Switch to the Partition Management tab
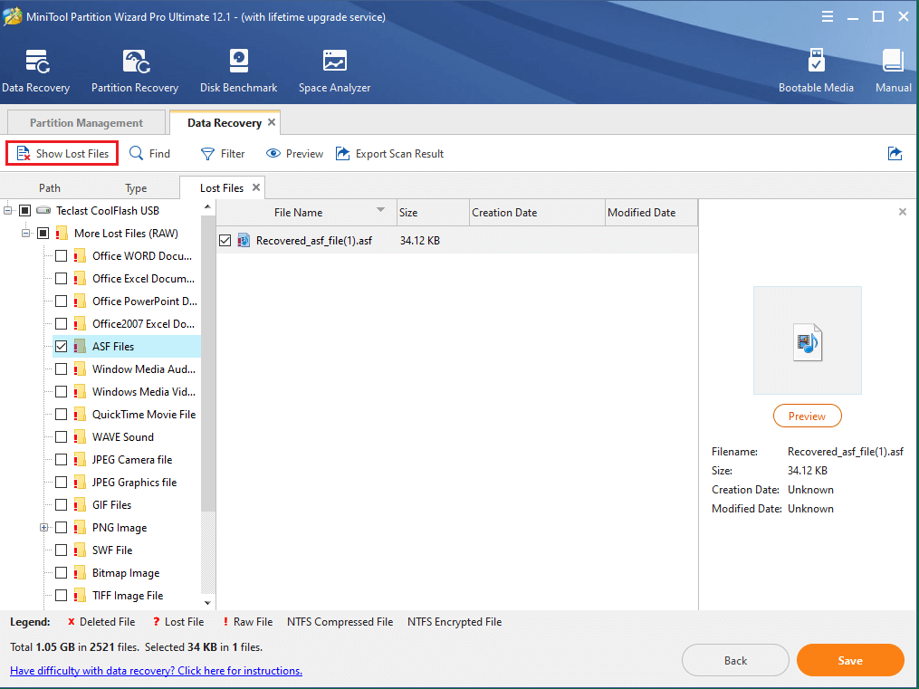The image size is (919, 689). click(x=86, y=122)
